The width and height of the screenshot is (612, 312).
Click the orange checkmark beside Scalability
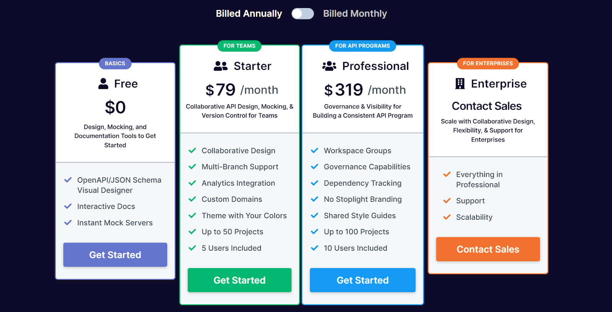(x=447, y=217)
